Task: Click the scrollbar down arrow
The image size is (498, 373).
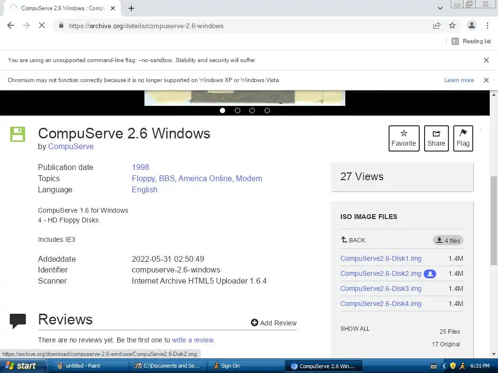Action: (494, 354)
